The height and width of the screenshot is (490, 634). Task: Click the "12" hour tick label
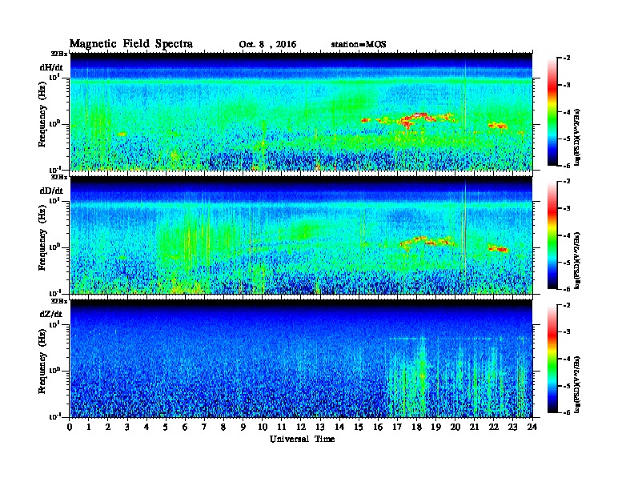coord(301,427)
